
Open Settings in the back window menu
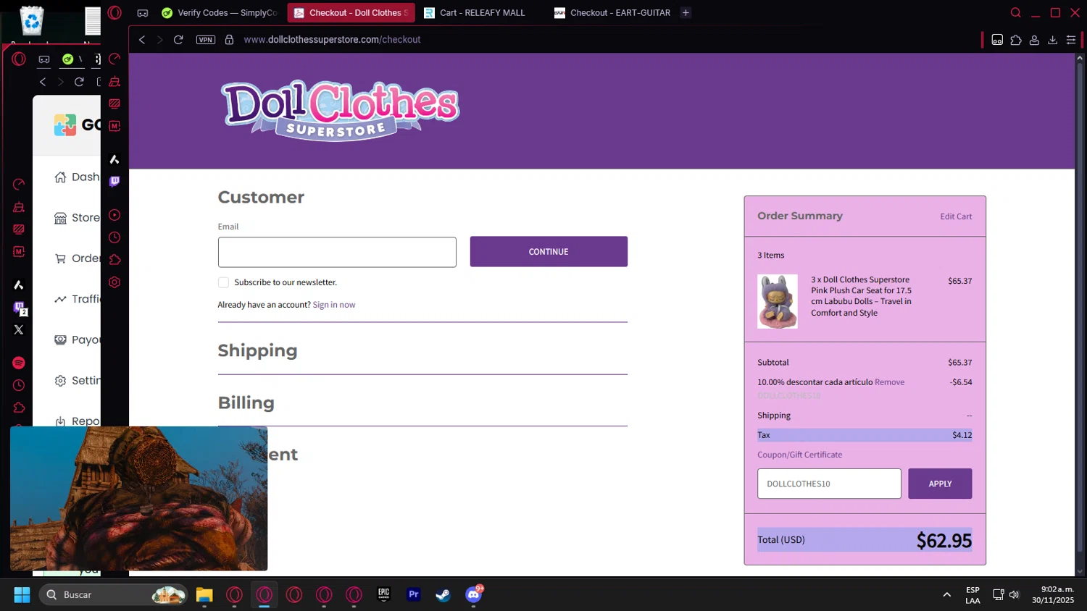pos(77,381)
